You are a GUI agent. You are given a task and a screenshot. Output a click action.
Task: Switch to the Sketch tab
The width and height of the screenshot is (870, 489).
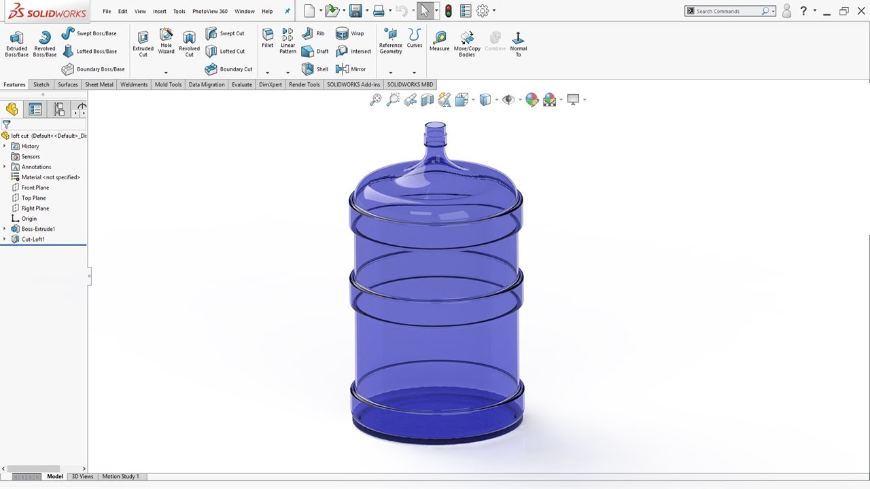tap(41, 85)
